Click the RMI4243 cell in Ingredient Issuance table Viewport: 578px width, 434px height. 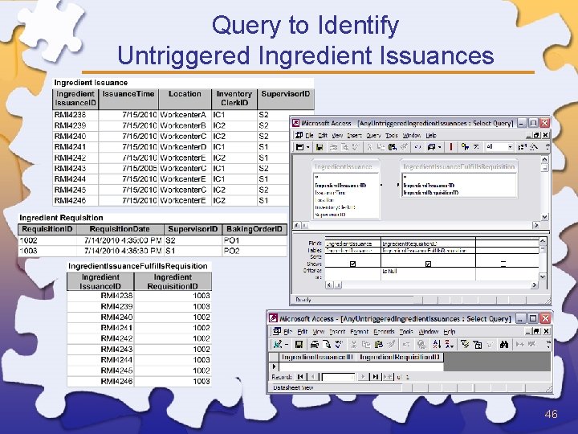(75, 168)
